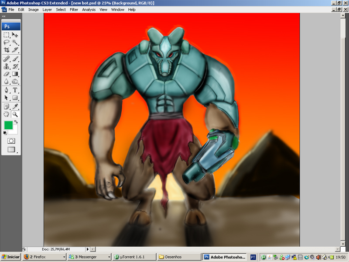The width and height of the screenshot is (349, 262).
Task: Switch to Firefox taskbar group
Action: tap(44, 257)
